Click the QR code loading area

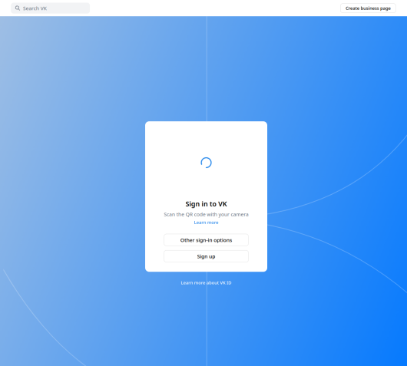206,163
